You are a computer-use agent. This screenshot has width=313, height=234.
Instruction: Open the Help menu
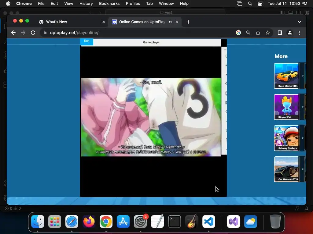(x=184, y=4)
